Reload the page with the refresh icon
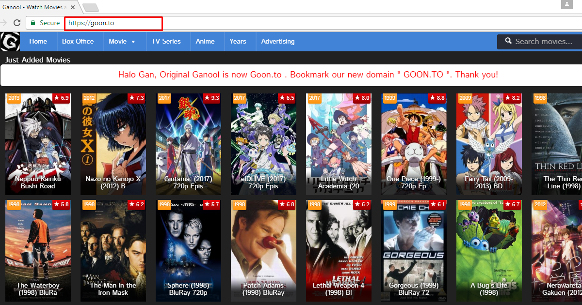582x305 pixels. point(17,23)
